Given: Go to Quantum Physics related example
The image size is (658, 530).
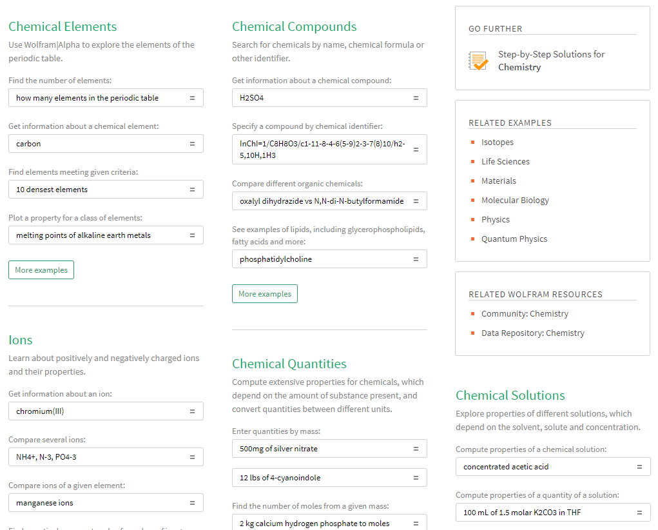Looking at the screenshot, I should point(514,239).
